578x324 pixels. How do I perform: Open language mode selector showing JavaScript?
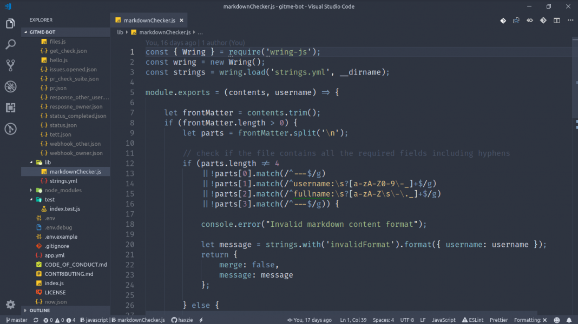coord(443,320)
